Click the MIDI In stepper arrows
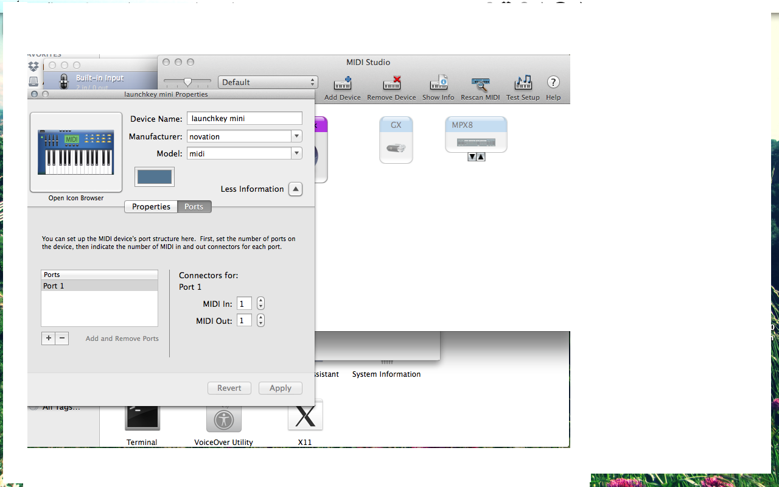The image size is (779, 487). pos(260,303)
